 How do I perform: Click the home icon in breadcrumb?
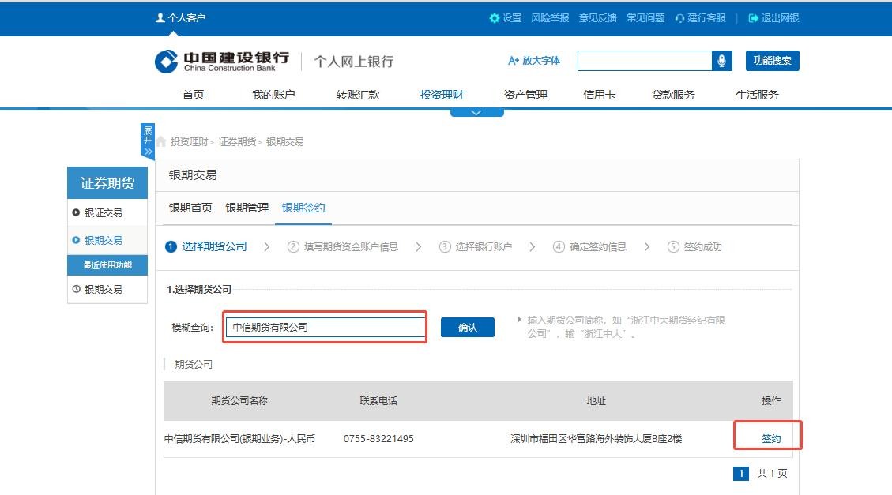(x=161, y=141)
